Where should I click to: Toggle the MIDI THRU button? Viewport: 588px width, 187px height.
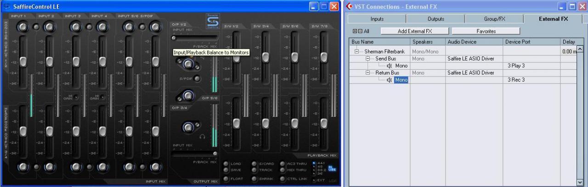(283, 170)
